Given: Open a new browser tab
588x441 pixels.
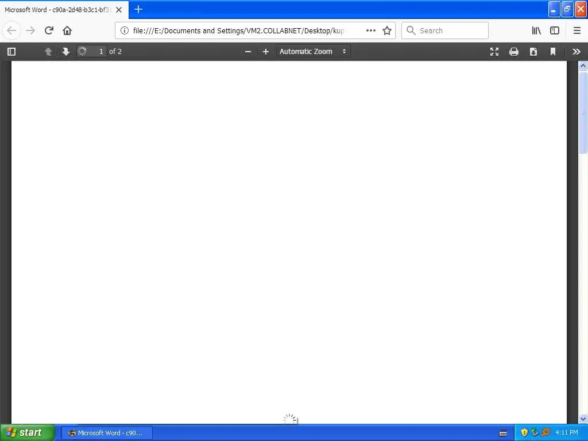Looking at the screenshot, I should (138, 9).
